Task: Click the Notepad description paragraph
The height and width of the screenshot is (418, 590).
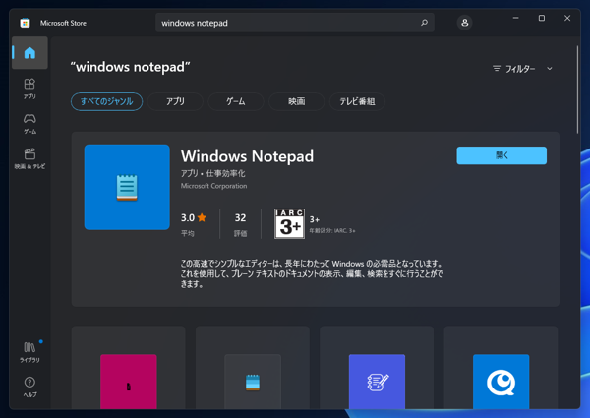Action: pyautogui.click(x=312, y=273)
